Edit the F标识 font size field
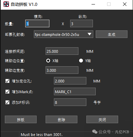The width and height of the screenshot is (133, 137). point(70,102)
